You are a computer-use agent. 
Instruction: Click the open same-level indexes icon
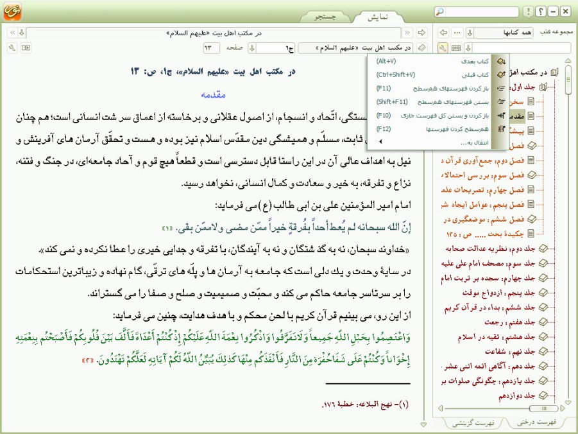coord(501,88)
